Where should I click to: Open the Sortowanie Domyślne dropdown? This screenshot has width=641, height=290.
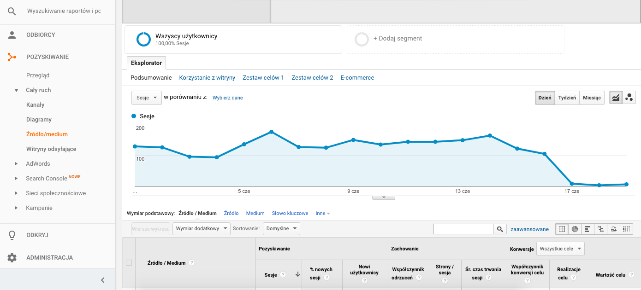pyautogui.click(x=281, y=228)
